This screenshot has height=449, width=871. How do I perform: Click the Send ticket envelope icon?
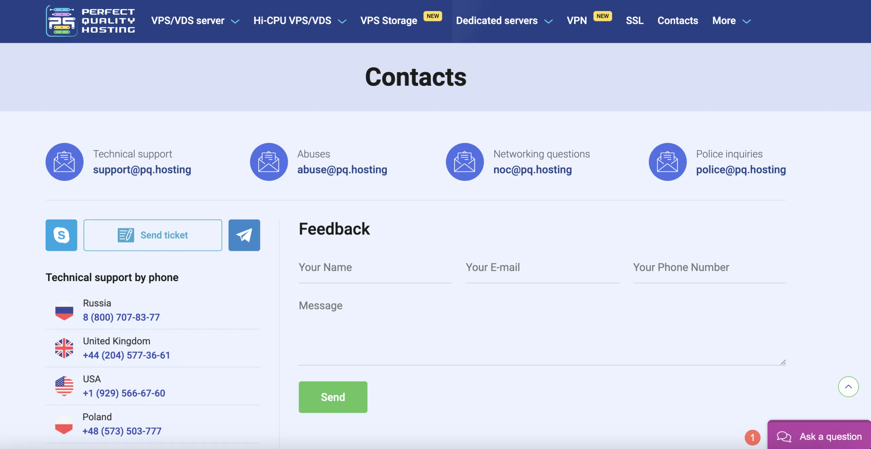coord(125,235)
